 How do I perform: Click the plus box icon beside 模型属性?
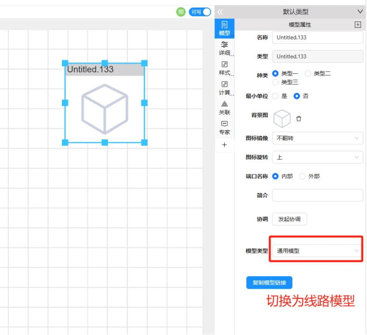[358, 25]
